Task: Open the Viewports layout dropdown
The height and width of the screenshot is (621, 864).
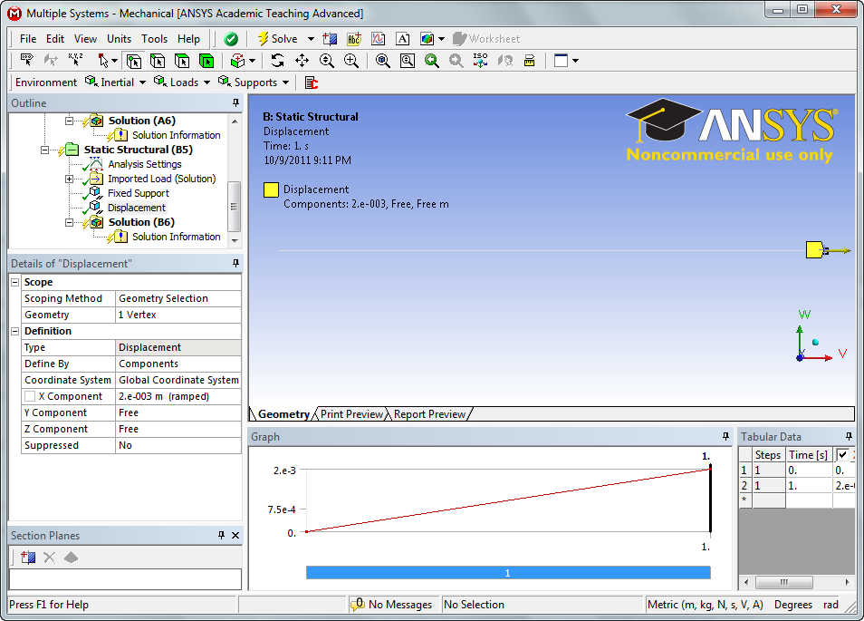Action: click(x=575, y=61)
